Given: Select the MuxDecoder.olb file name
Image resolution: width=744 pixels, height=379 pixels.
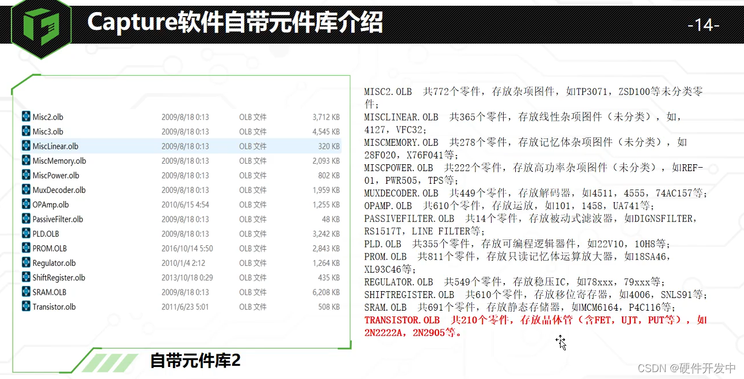Looking at the screenshot, I should (x=59, y=190).
